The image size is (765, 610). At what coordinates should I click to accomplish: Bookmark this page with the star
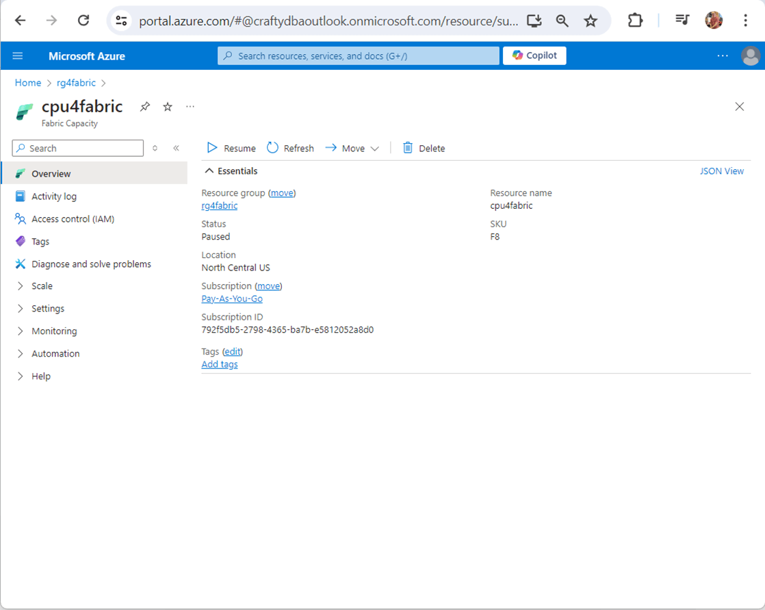pyautogui.click(x=591, y=21)
